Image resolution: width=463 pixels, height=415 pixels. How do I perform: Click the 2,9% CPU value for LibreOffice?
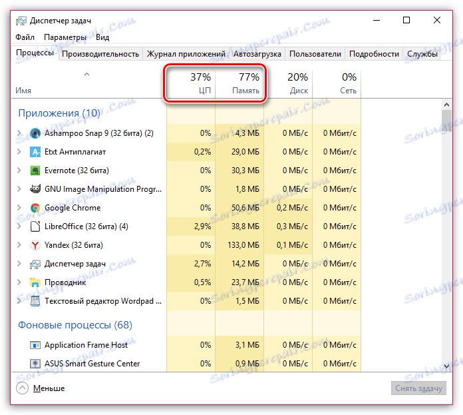[x=202, y=226]
